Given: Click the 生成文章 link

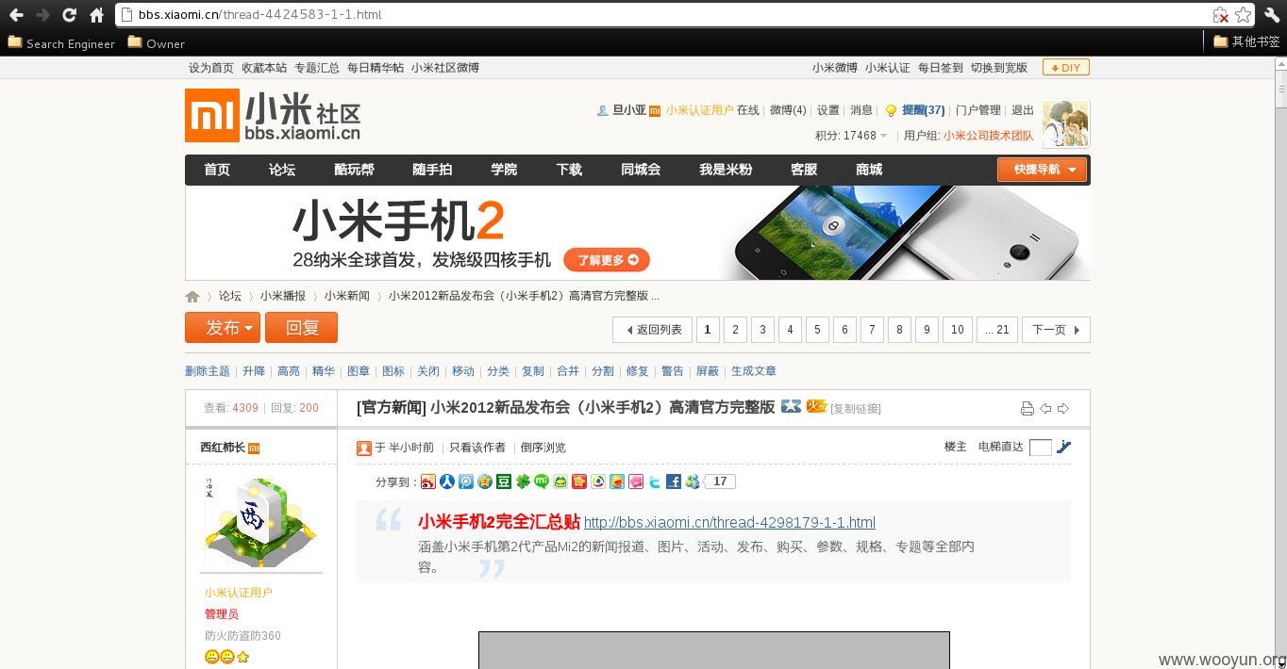Looking at the screenshot, I should 754,371.
